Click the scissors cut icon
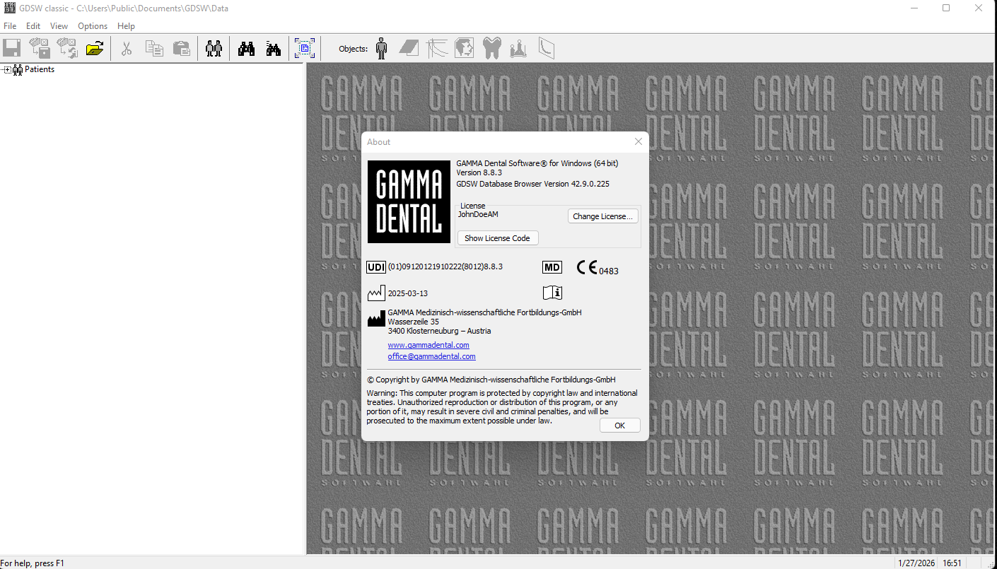997x569 pixels. tap(127, 48)
